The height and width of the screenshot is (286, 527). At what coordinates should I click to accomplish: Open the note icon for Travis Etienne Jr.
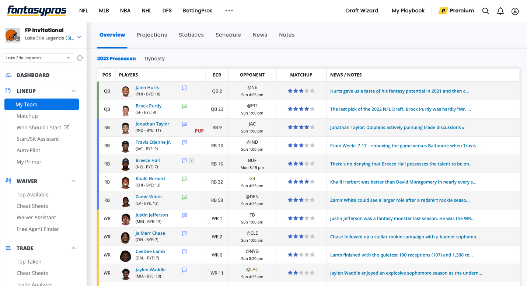[185, 142]
